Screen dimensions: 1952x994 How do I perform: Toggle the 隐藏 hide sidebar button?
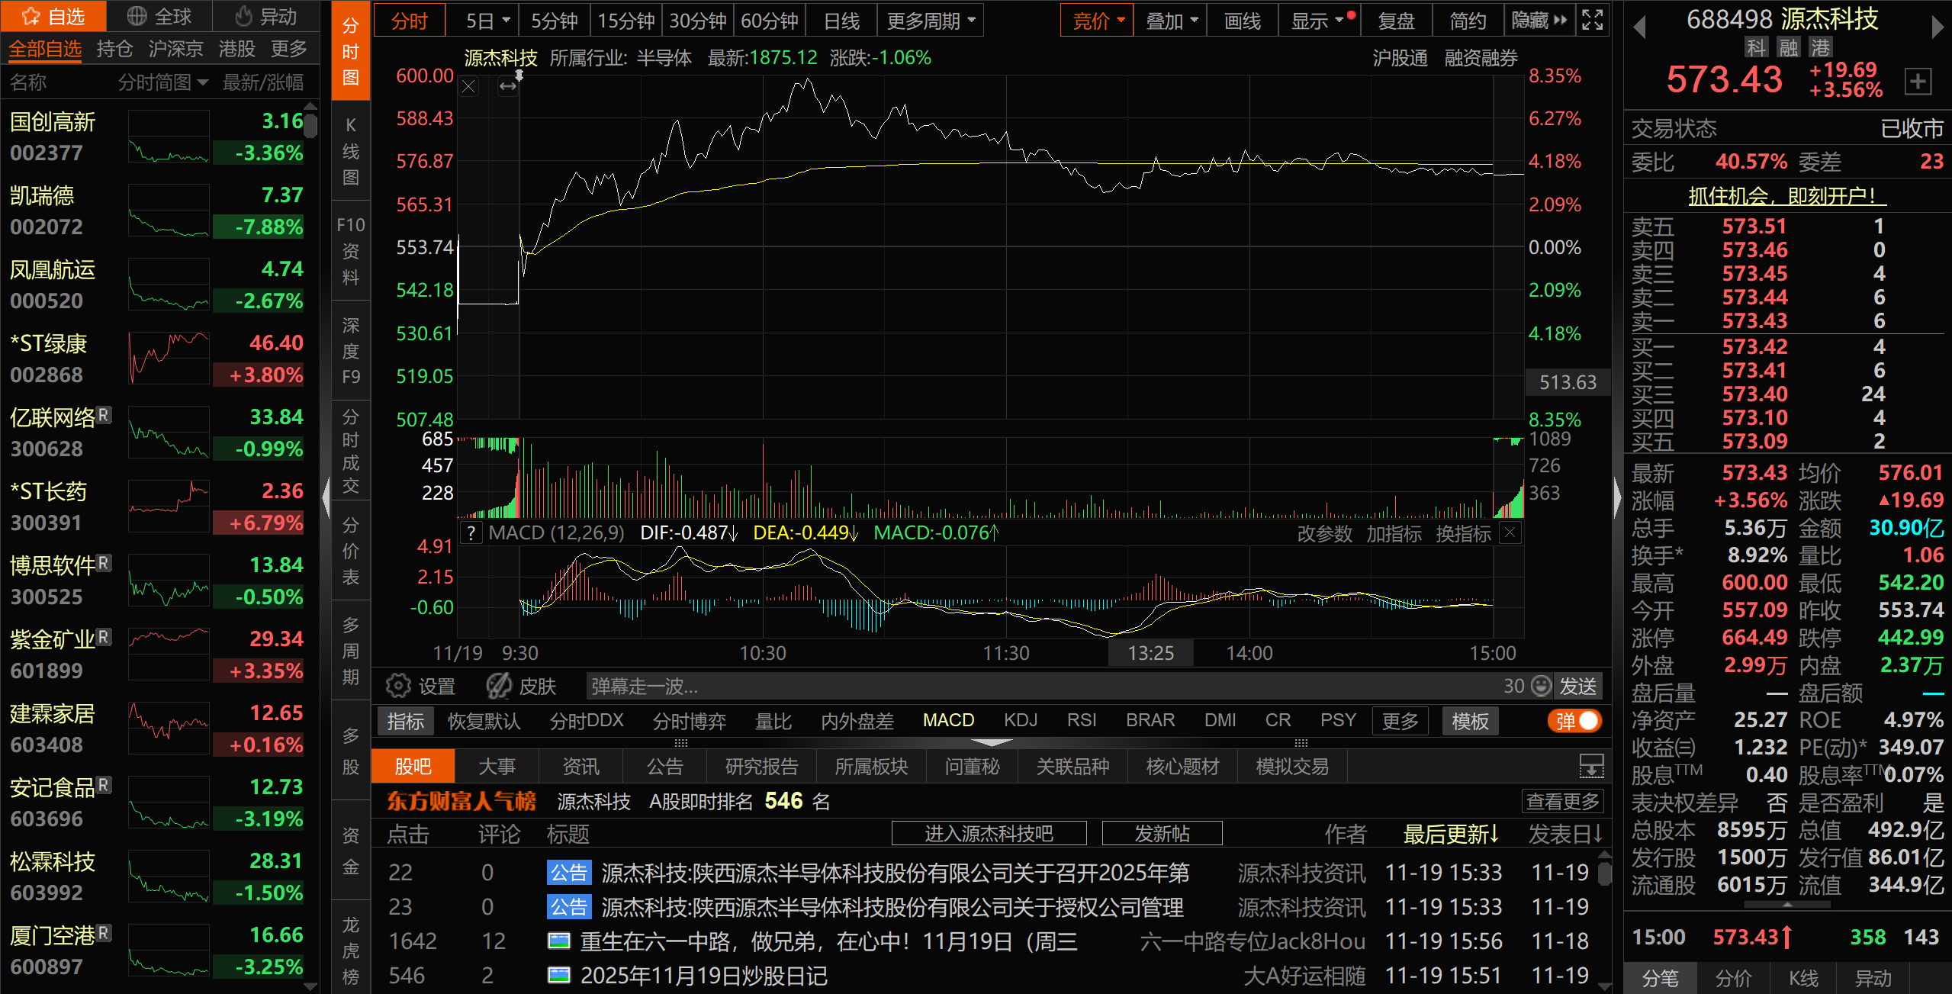click(1539, 21)
